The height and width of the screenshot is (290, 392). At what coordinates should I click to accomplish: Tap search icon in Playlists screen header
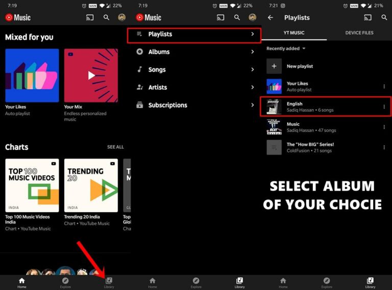pyautogui.click(x=384, y=17)
